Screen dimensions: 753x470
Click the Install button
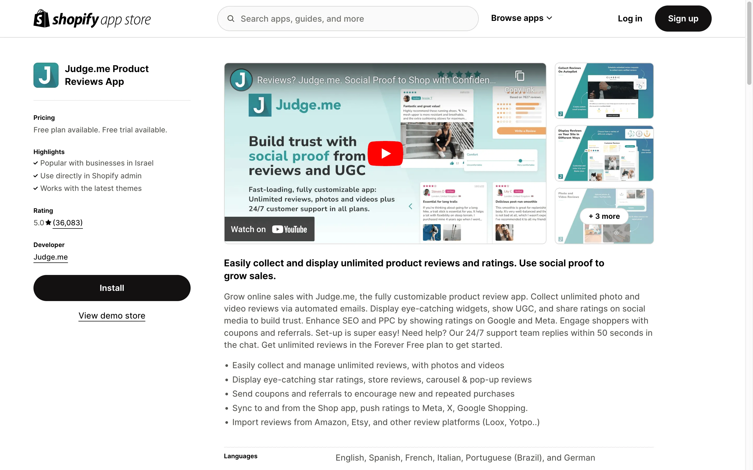(x=112, y=288)
